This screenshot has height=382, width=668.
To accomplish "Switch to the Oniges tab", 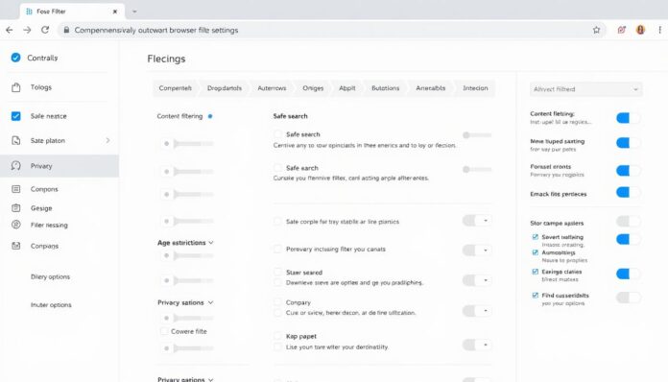I will tap(313, 88).
